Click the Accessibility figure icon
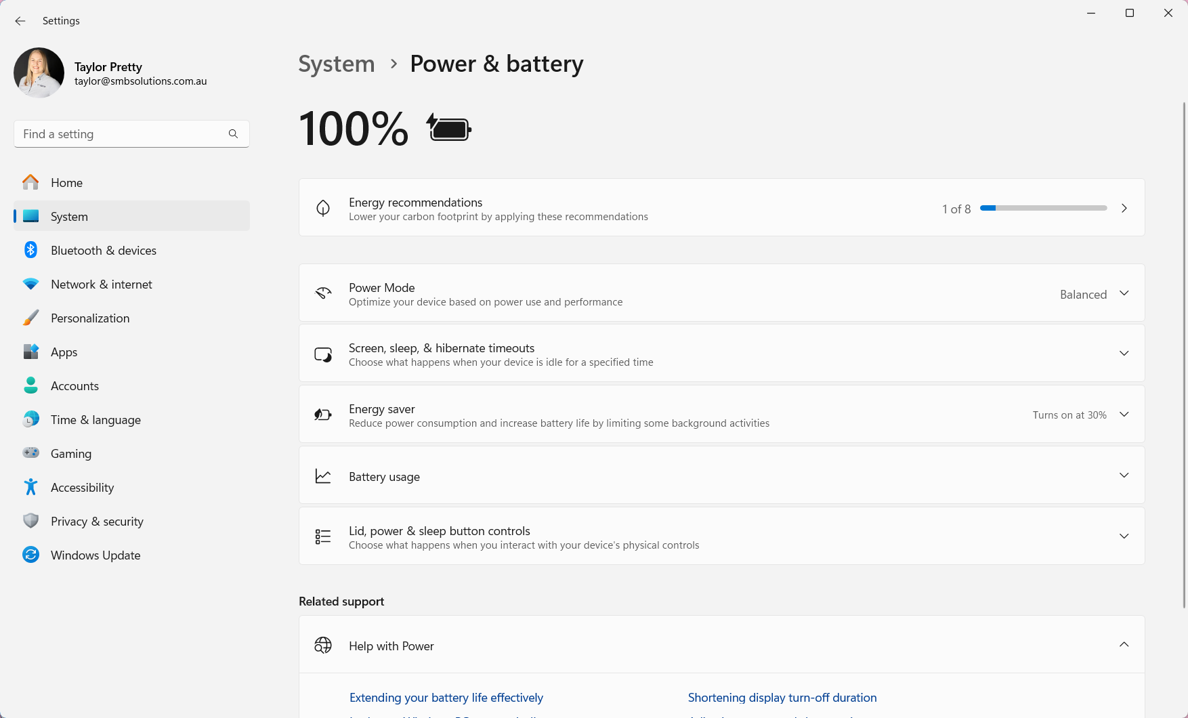The image size is (1188, 718). pyautogui.click(x=30, y=487)
